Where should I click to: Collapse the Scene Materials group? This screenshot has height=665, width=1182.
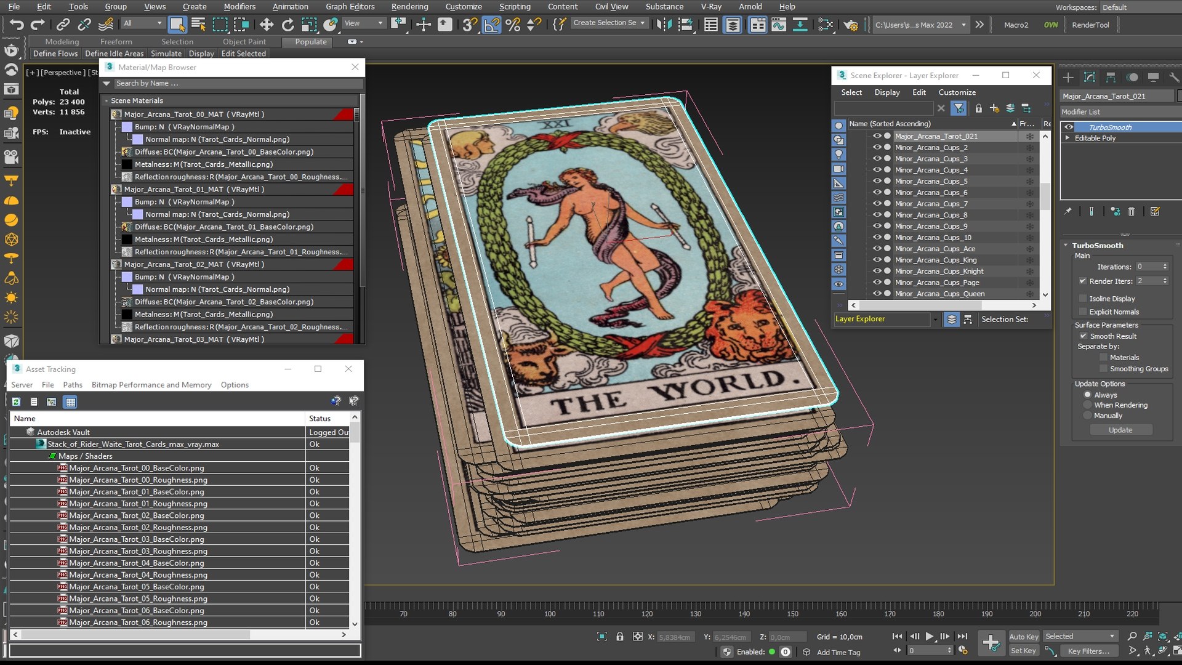[x=107, y=101]
